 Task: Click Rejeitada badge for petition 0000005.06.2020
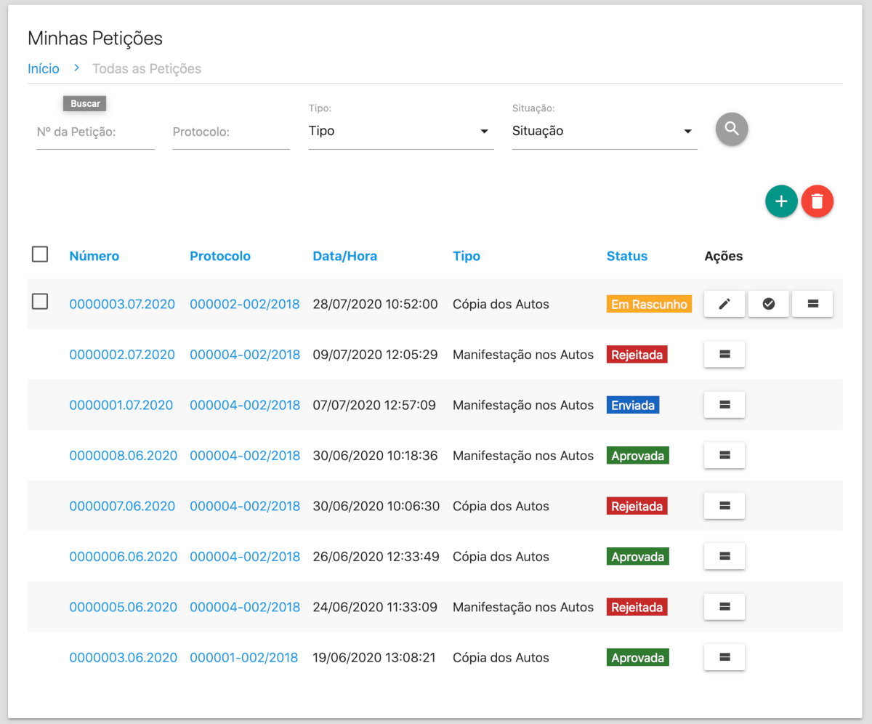637,607
